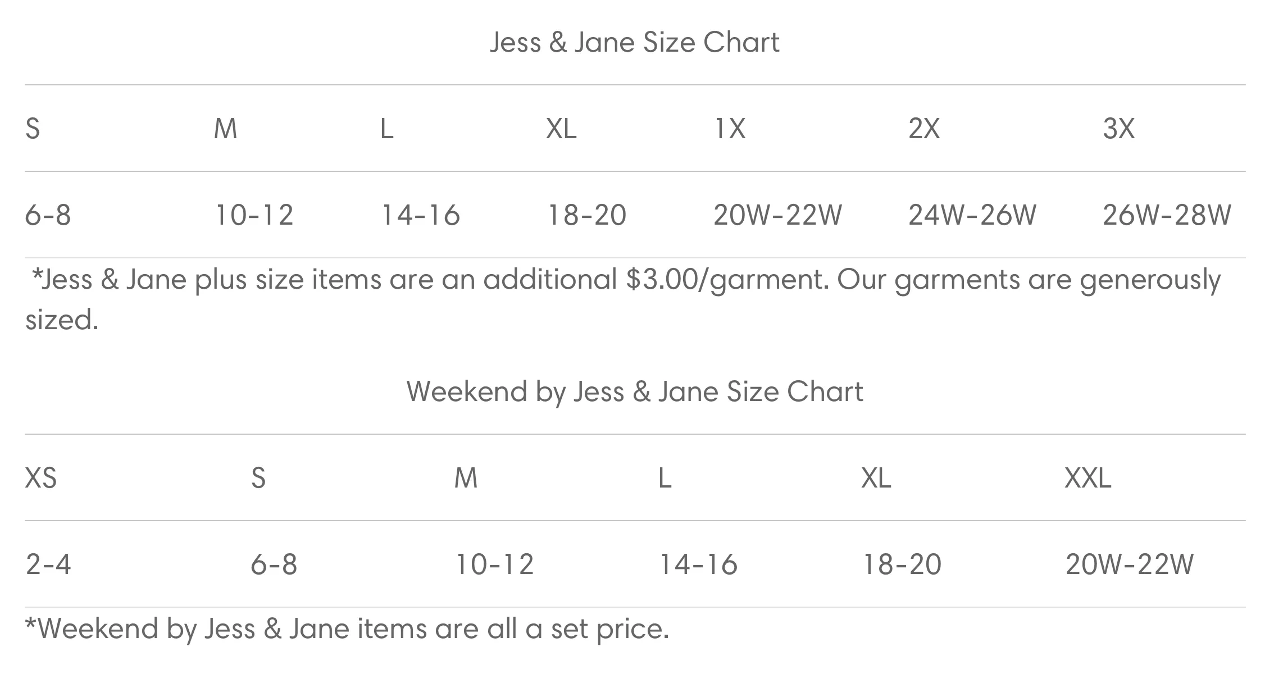Select the 20W-22W value under XXL
Image resolution: width=1265 pixels, height=674 pixels.
click(x=1129, y=564)
